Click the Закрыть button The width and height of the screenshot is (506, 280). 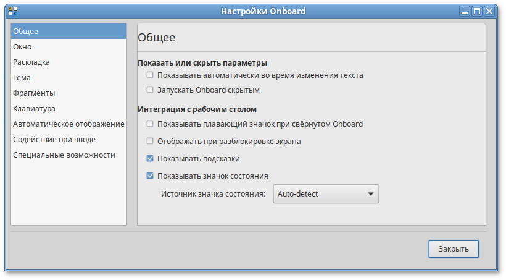454,249
